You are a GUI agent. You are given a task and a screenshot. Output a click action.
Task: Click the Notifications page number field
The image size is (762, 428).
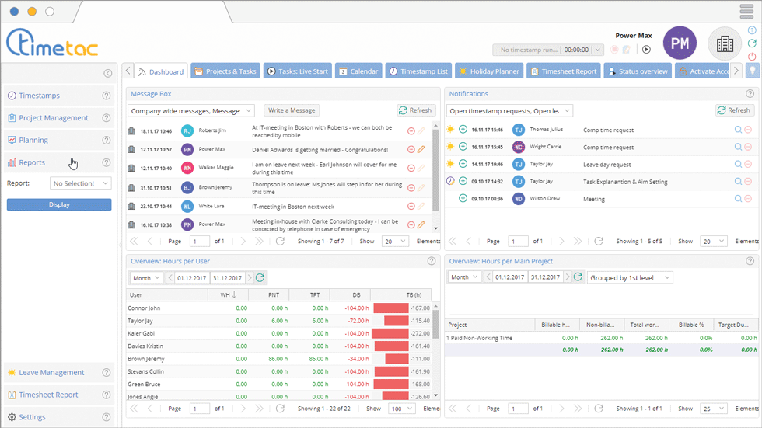point(518,242)
